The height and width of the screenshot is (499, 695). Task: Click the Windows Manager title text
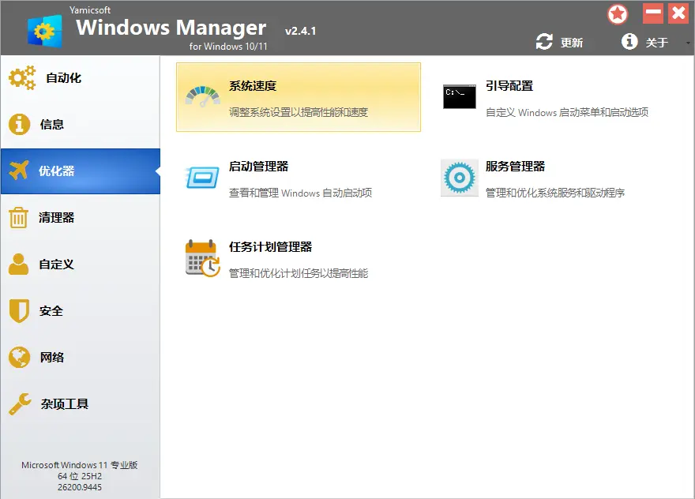[171, 28]
